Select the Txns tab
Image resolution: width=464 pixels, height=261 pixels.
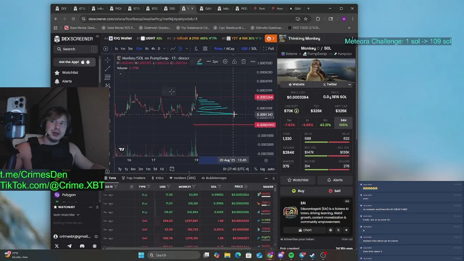110,178
